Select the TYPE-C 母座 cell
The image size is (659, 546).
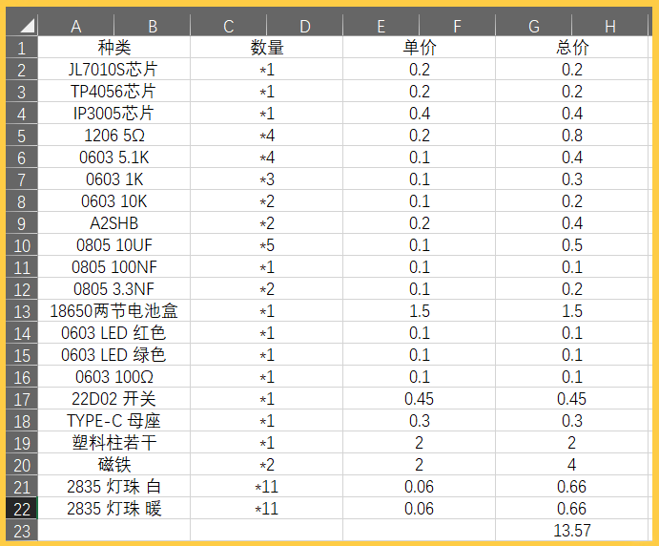coord(113,421)
